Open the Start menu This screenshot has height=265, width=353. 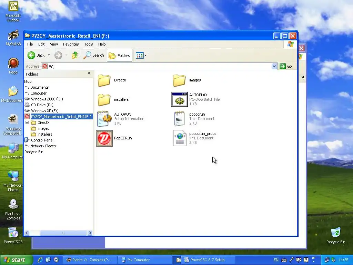point(16,260)
